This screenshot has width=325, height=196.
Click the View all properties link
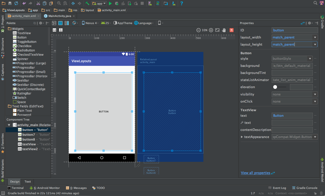click(x=255, y=173)
